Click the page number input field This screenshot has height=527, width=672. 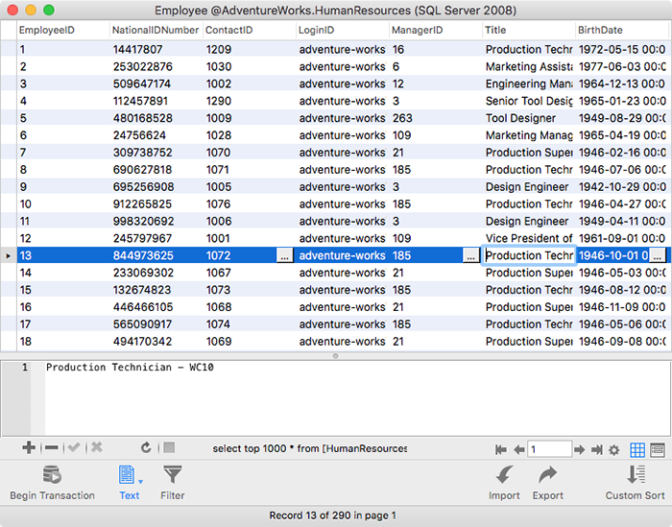549,449
